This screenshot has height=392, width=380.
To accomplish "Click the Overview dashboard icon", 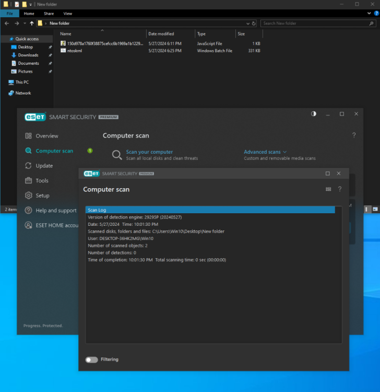I will point(29,136).
